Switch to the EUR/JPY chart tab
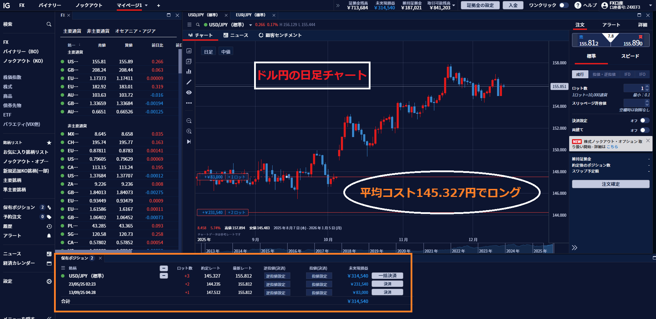Viewport: 656px width, 319px height. pos(250,15)
